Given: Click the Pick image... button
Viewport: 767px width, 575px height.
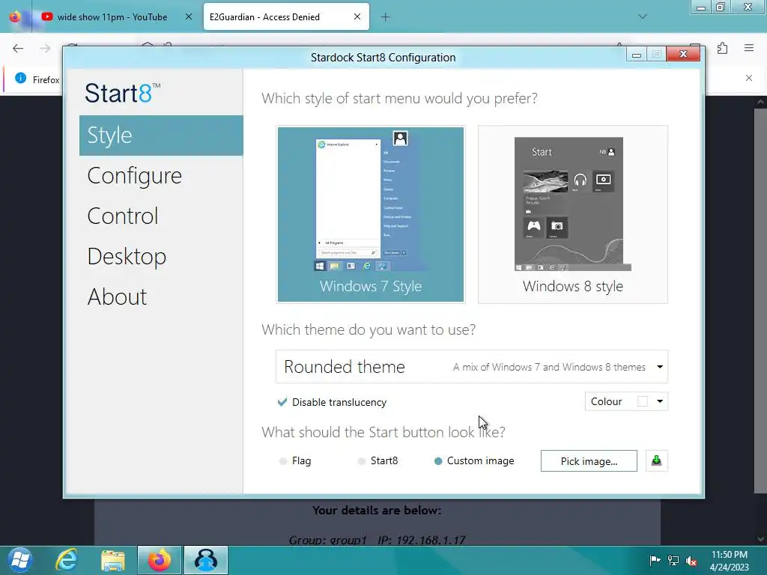Looking at the screenshot, I should [x=589, y=461].
